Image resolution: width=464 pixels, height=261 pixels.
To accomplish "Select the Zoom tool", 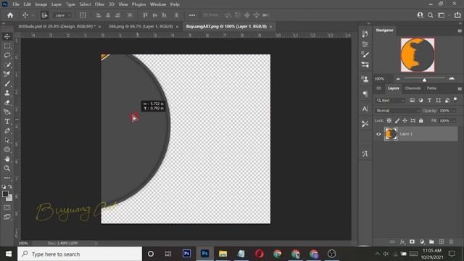I will tap(7, 168).
